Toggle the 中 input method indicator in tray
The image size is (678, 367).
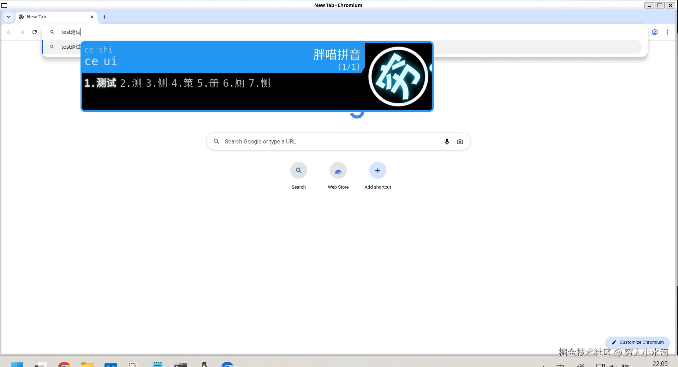click(x=560, y=365)
